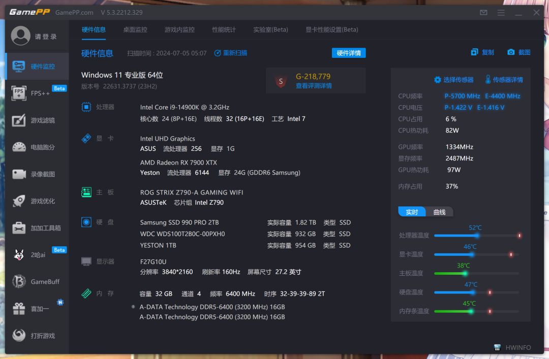Open GameBuff in the sidebar
The height and width of the screenshot is (359, 549).
point(37,281)
